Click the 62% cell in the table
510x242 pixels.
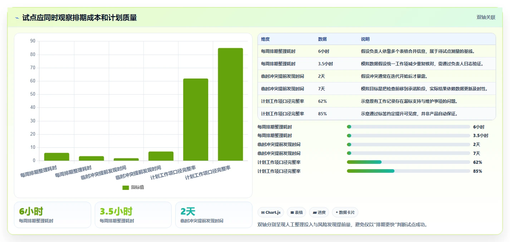[322, 101]
